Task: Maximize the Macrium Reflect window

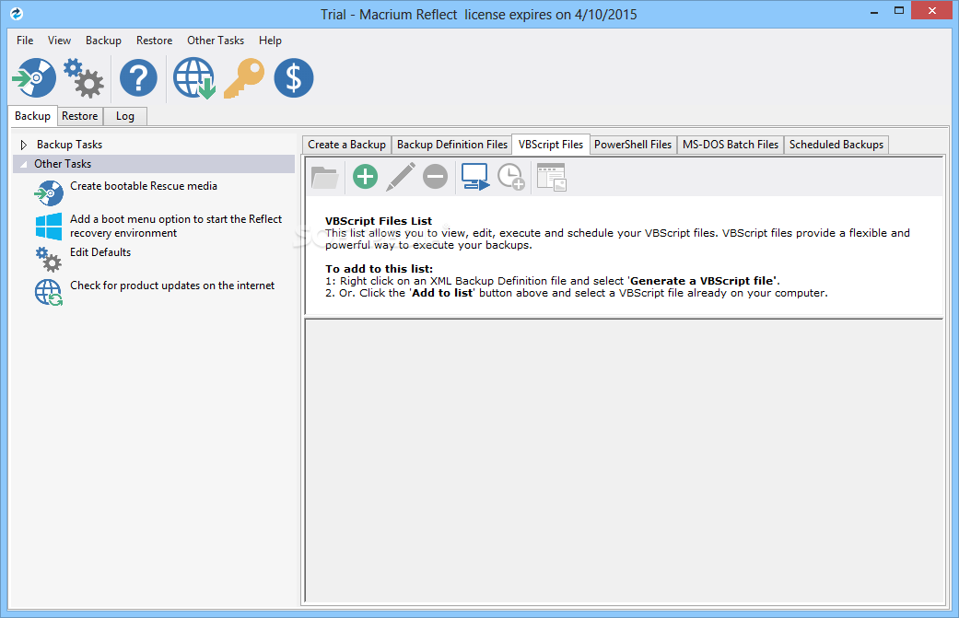Action: tap(899, 11)
